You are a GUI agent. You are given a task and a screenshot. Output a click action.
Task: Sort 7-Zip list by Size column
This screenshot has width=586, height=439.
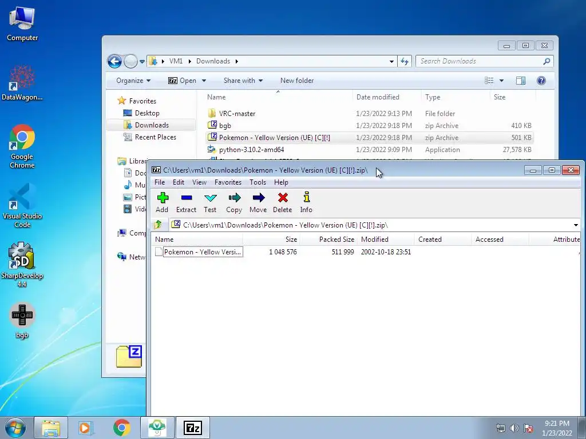click(271, 240)
